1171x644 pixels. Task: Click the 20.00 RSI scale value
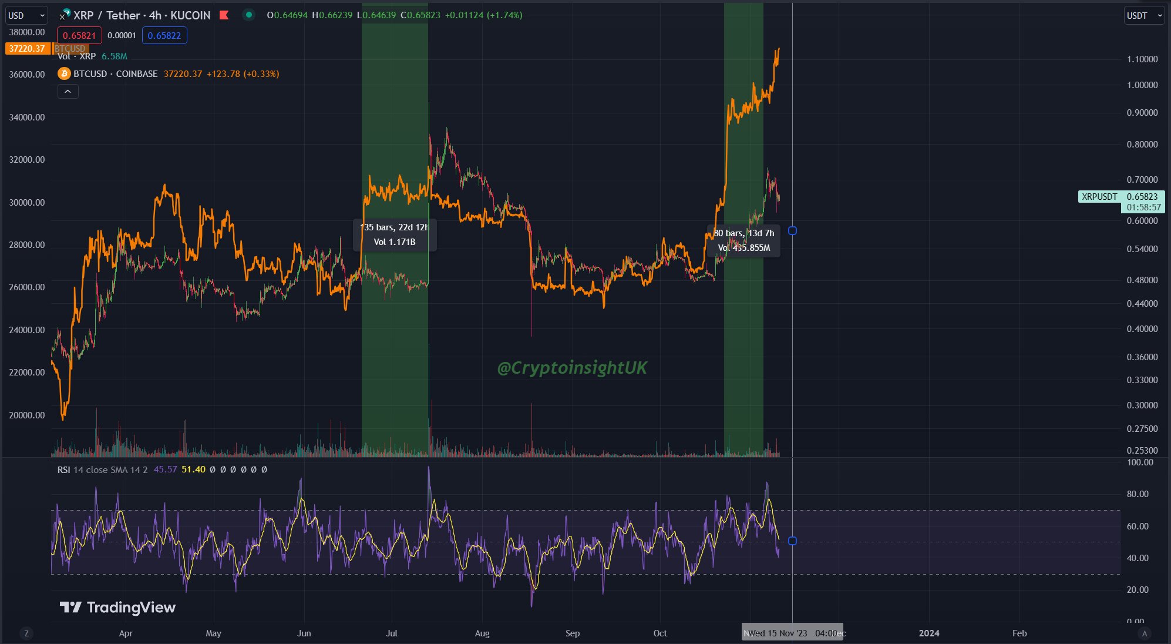[x=1138, y=590]
